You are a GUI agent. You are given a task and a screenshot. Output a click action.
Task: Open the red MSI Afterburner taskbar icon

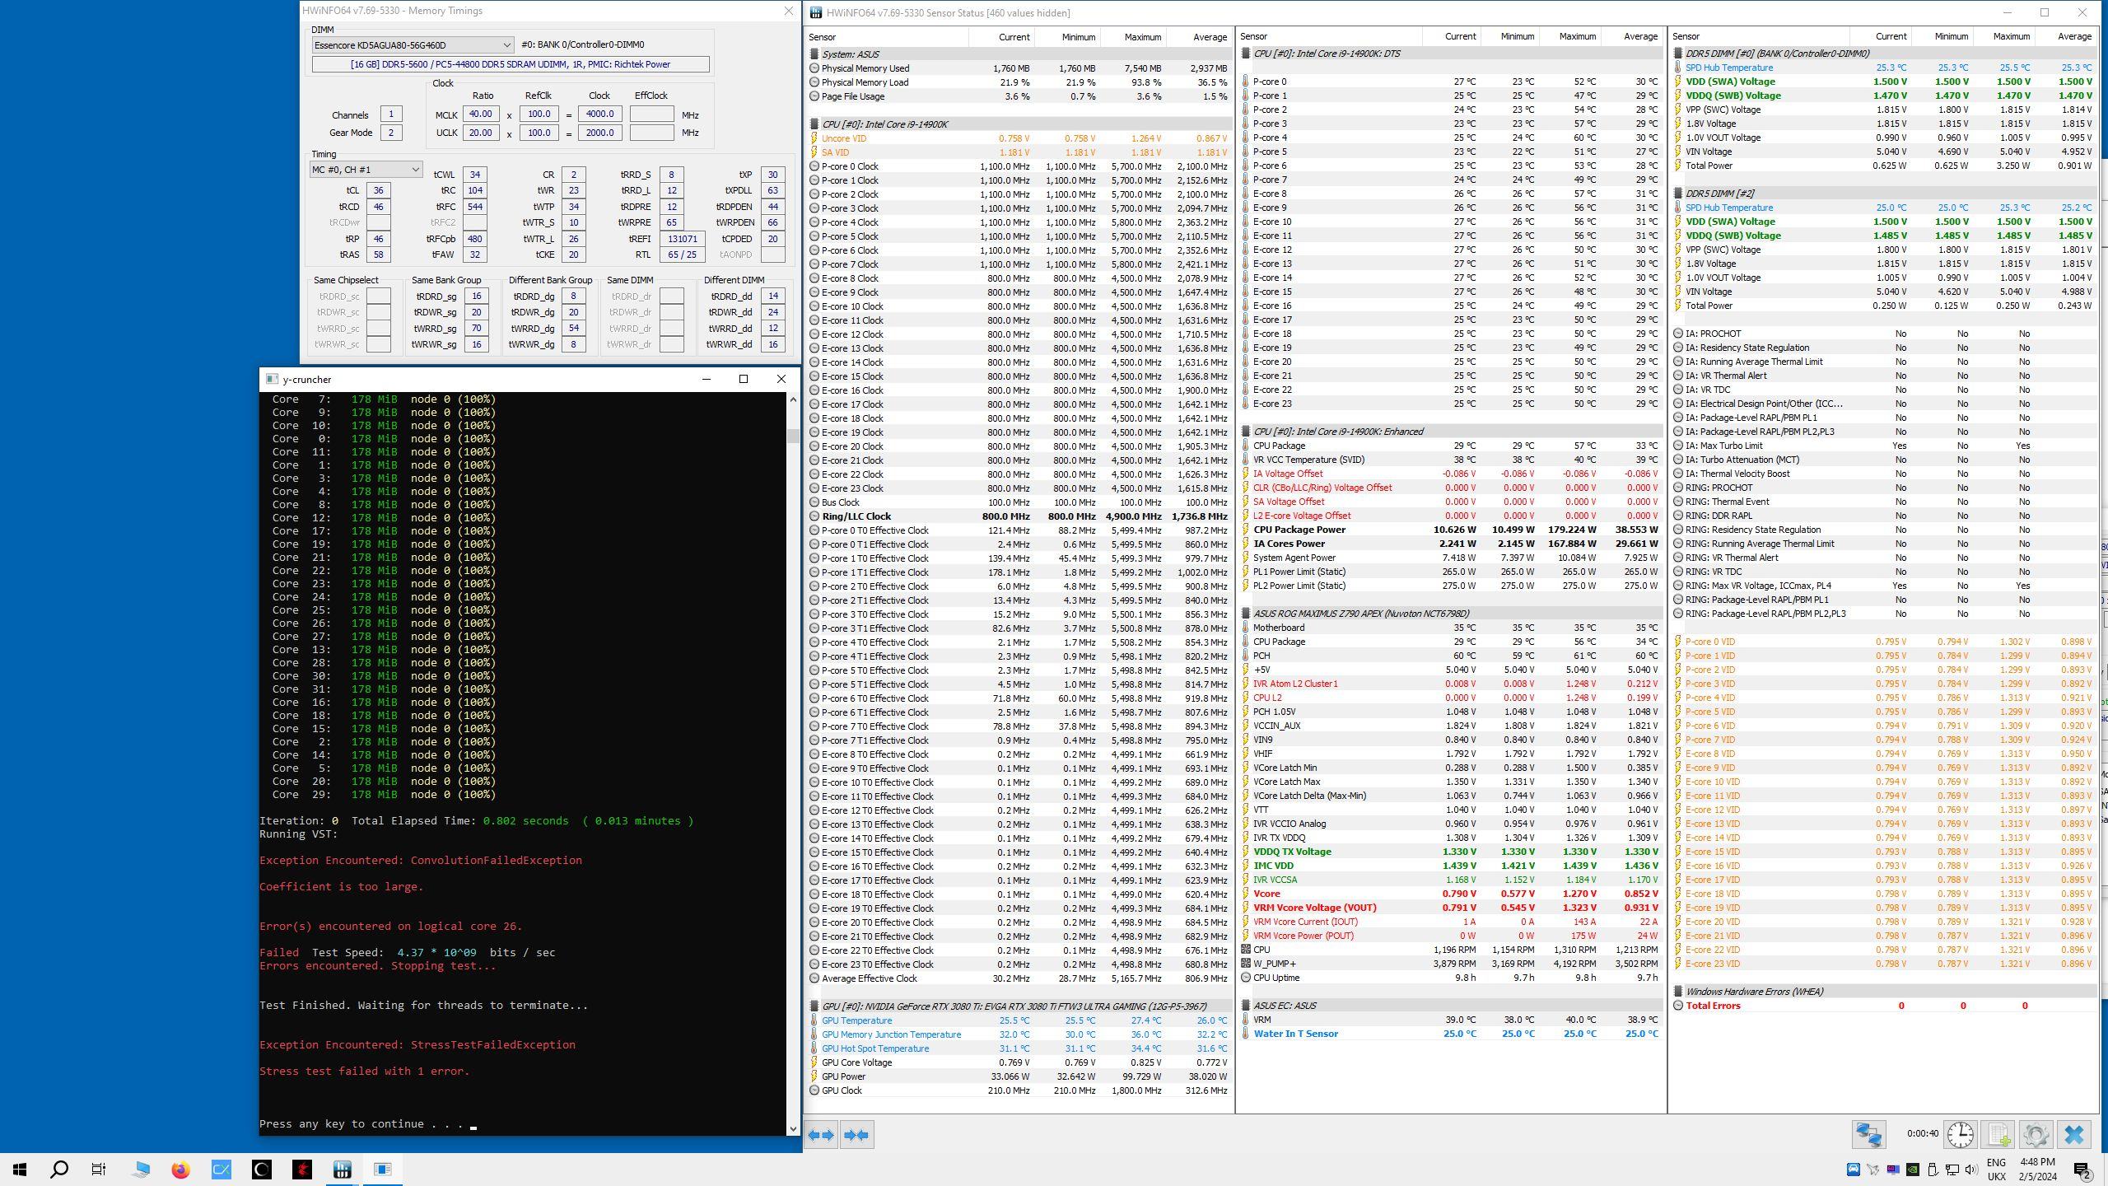point(302,1169)
